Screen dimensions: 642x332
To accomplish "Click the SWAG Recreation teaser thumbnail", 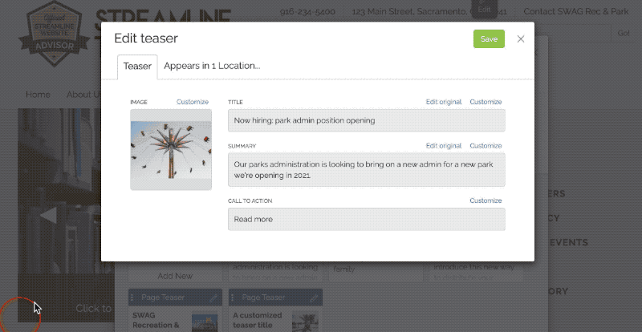I will pyautogui.click(x=205, y=323).
